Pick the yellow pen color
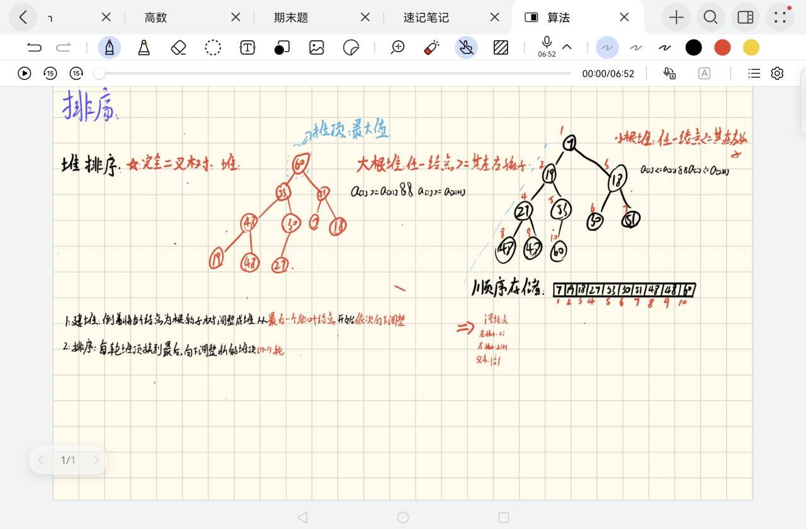 pos(751,47)
